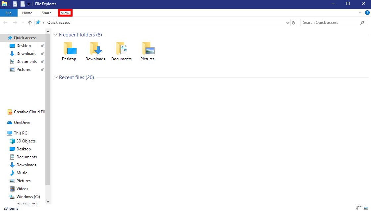Open Help with the question mark icon
Screen dimensions: 371x211
coord(367,13)
